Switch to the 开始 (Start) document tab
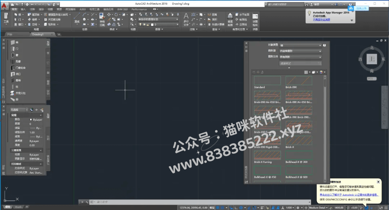 pyautogui.click(x=10, y=35)
